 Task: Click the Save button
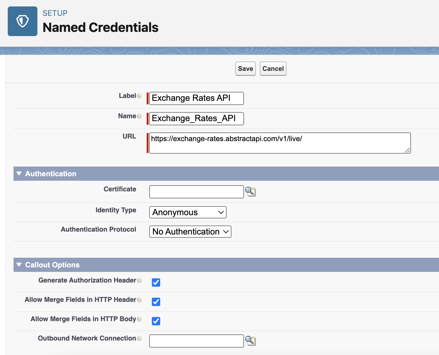pos(245,69)
